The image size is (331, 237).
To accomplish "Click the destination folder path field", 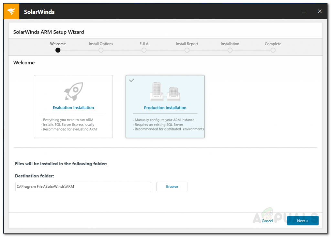I will tap(83, 186).
